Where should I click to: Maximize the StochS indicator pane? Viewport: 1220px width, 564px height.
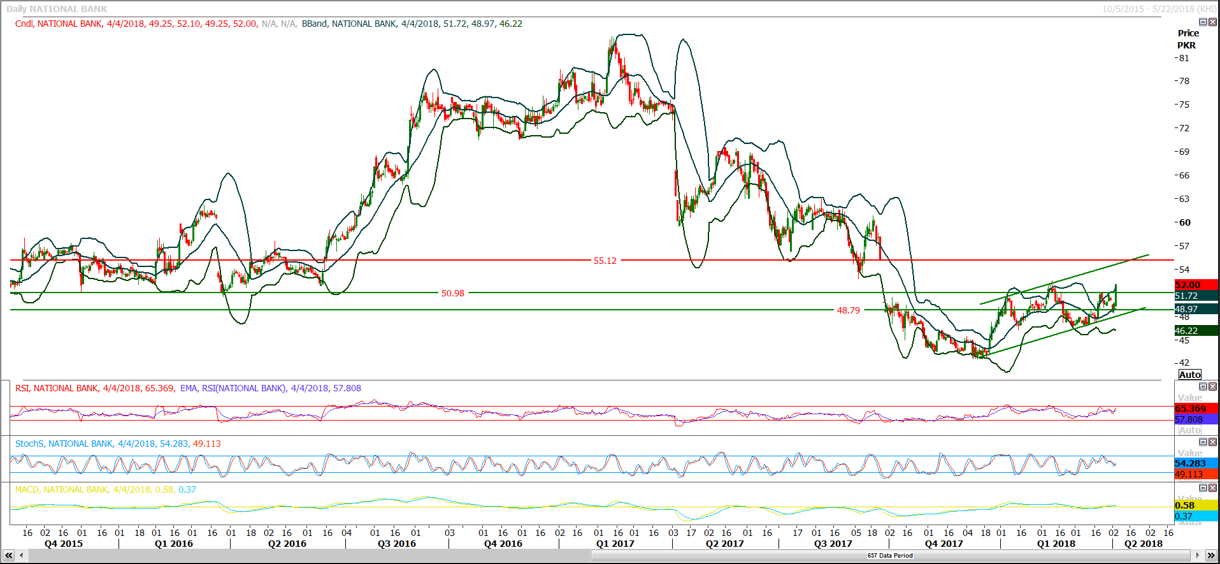pyautogui.click(x=1203, y=442)
